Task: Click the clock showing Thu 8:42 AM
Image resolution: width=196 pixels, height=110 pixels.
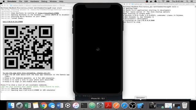Action: [x=178, y=1]
